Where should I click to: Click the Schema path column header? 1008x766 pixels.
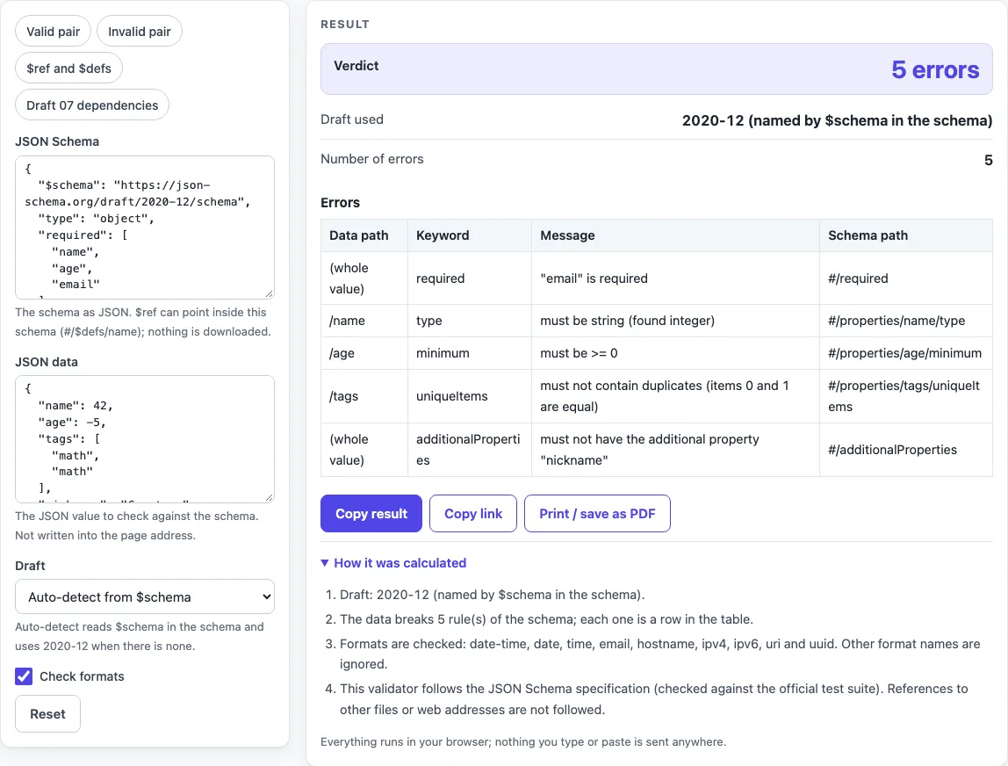(906, 235)
